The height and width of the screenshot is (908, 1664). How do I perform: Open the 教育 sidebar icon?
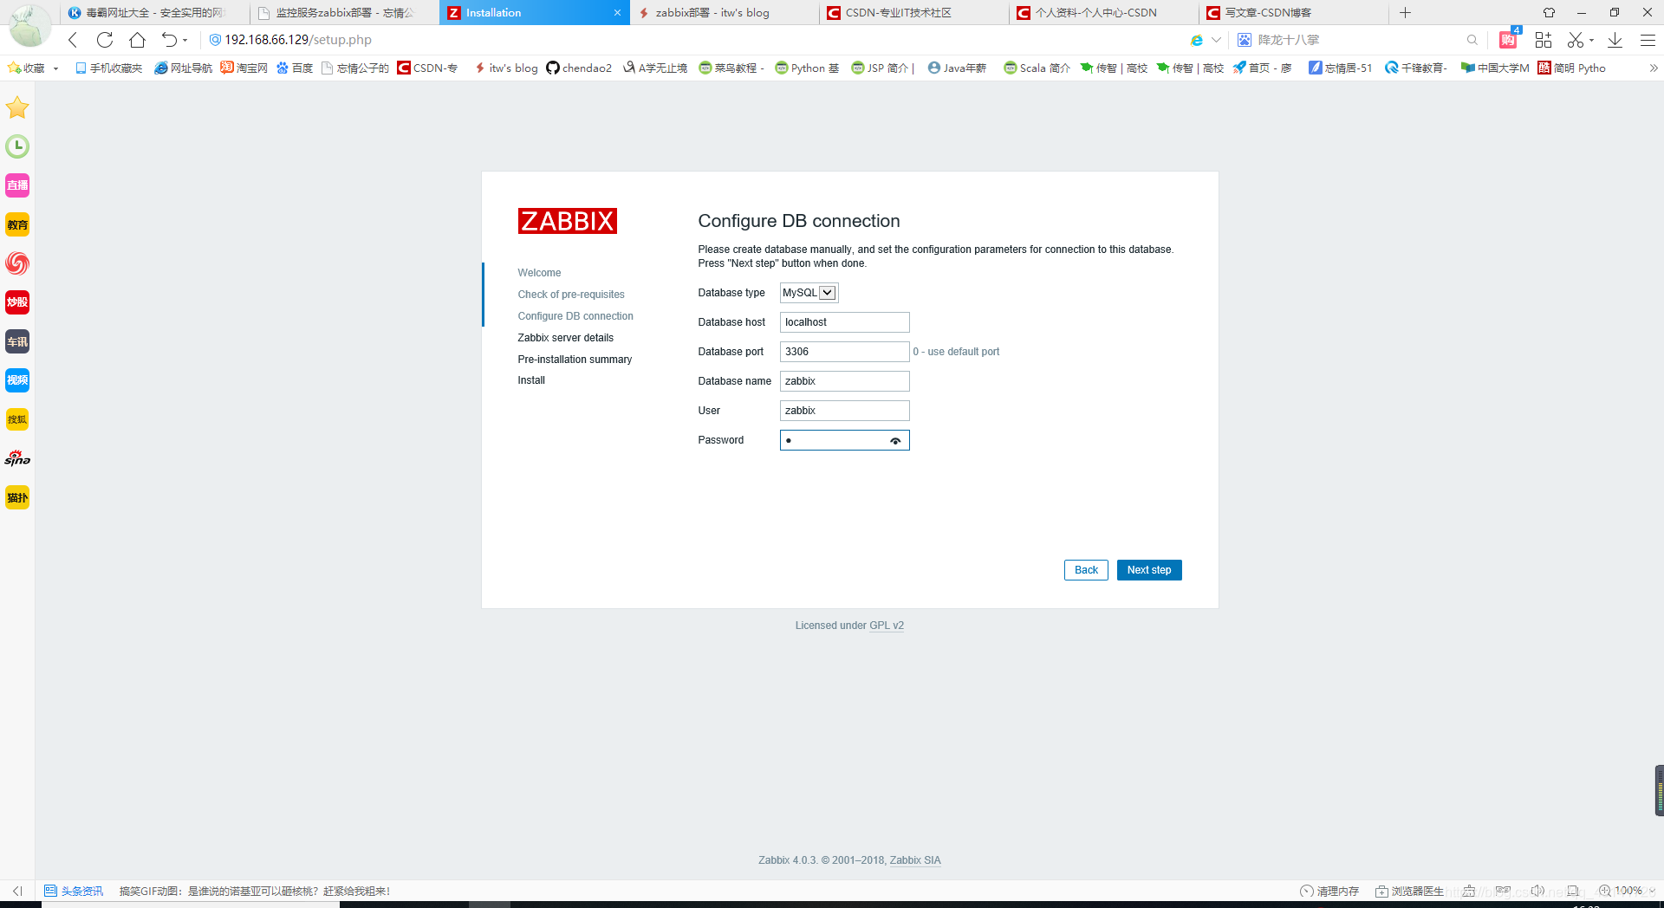[17, 224]
